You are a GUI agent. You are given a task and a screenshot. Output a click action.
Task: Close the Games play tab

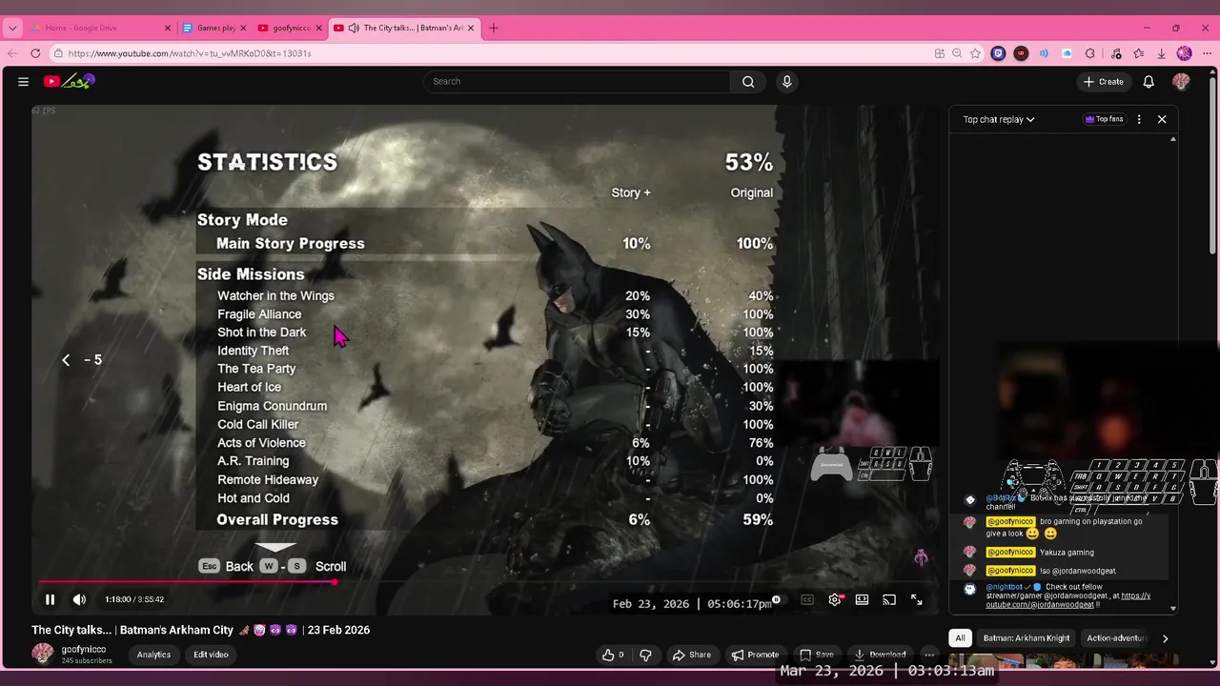click(x=243, y=28)
